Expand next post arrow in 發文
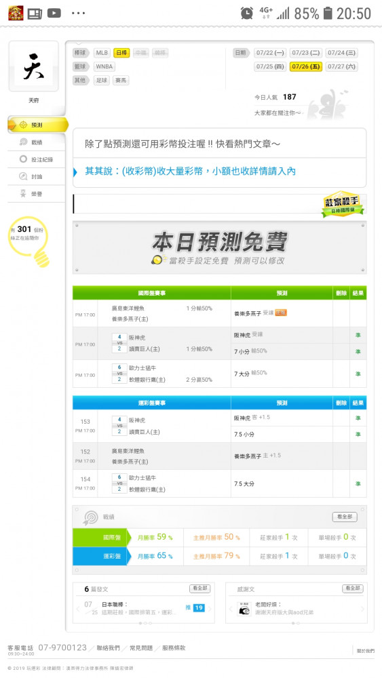 pos(210,608)
